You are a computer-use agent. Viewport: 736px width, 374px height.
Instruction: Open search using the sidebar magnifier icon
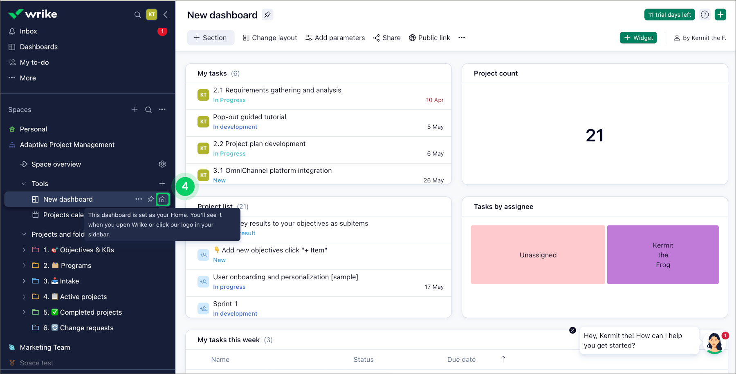pos(137,15)
